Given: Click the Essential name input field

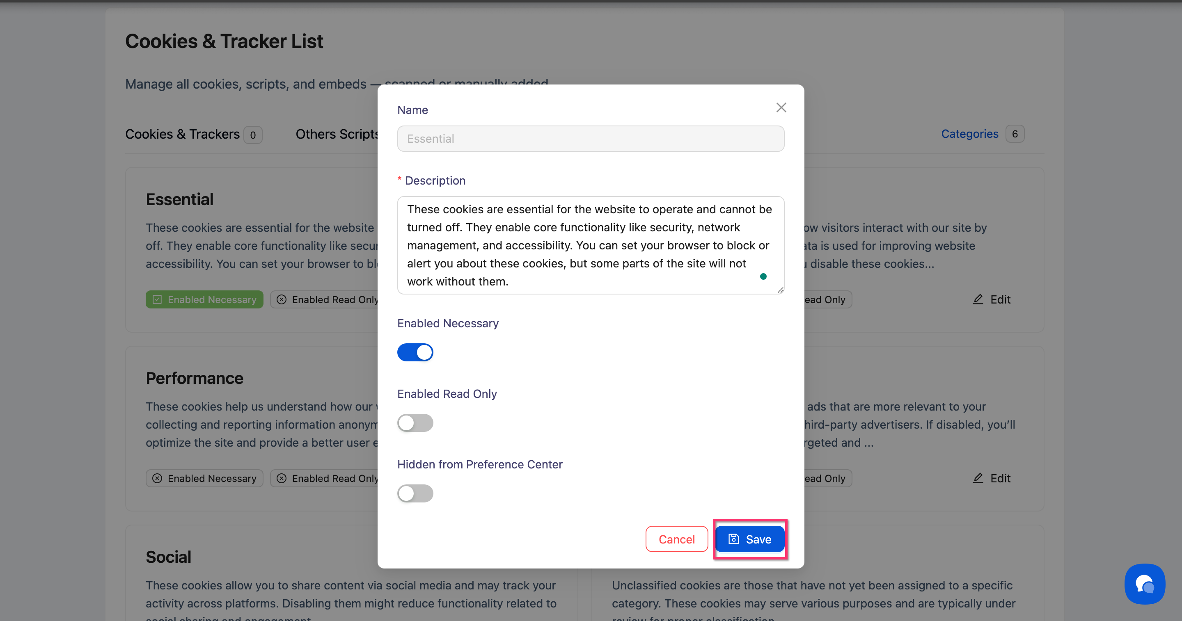Looking at the screenshot, I should [590, 138].
